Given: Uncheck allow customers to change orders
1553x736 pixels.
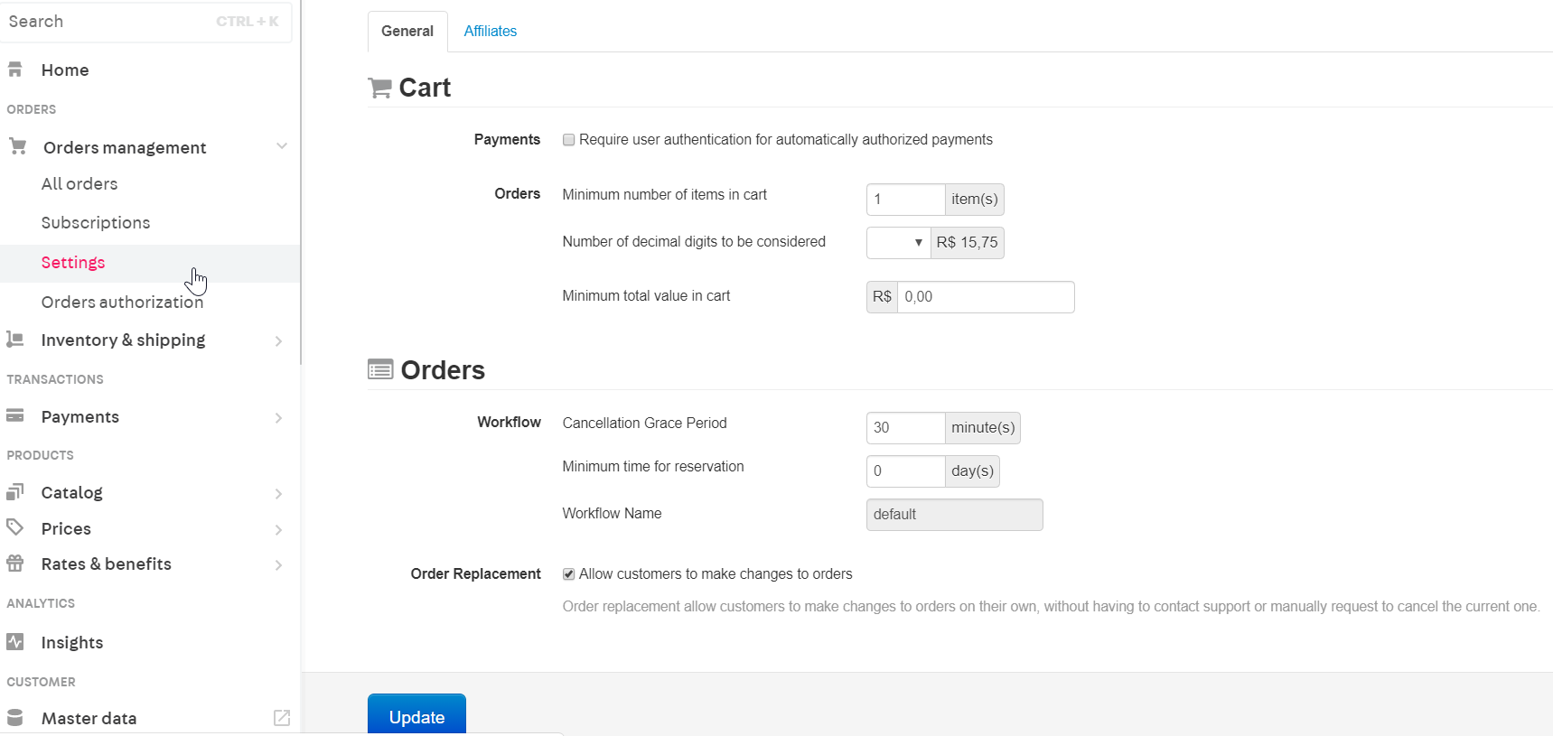Looking at the screenshot, I should pos(569,574).
